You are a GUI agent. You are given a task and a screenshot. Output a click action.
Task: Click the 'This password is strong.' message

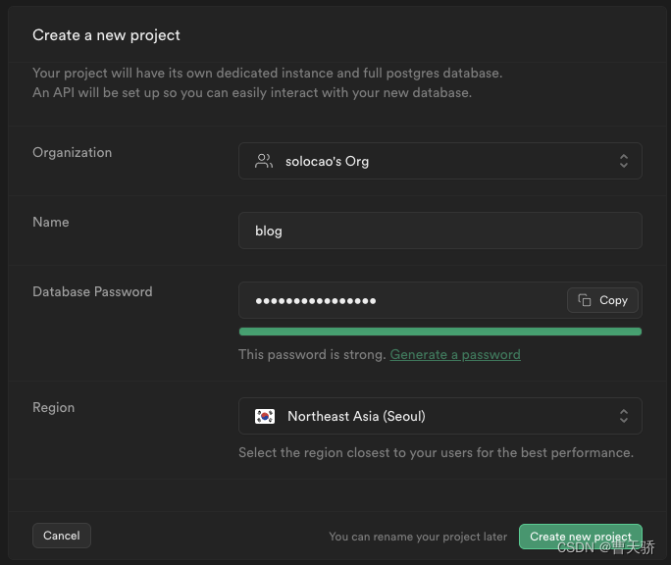coord(312,354)
